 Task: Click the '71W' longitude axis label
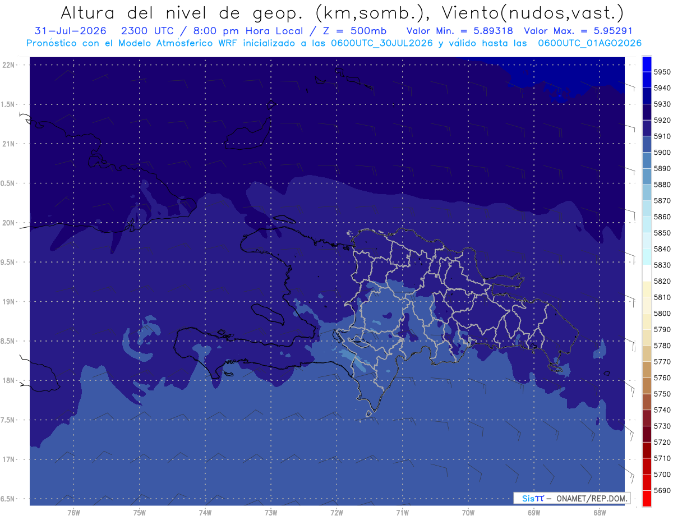tap(402, 512)
